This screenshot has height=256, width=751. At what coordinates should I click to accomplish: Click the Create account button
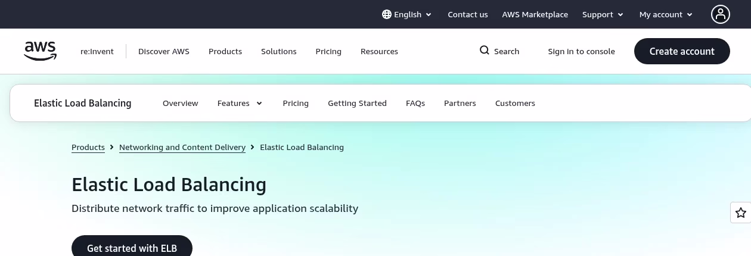(682, 51)
